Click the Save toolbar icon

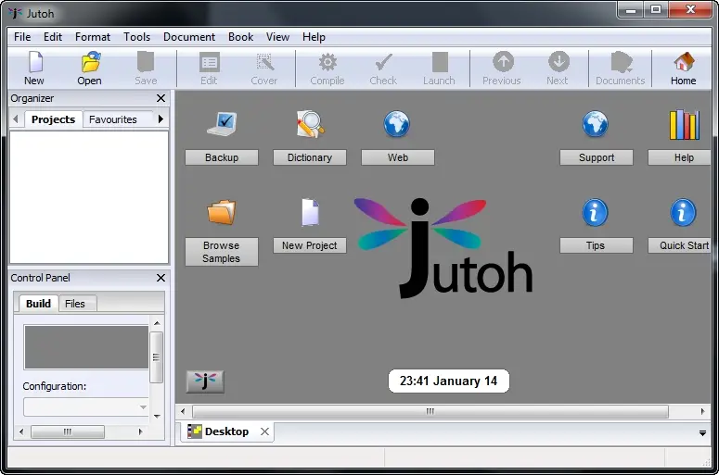point(146,62)
